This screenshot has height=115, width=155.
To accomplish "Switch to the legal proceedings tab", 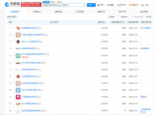I will coord(37,12).
